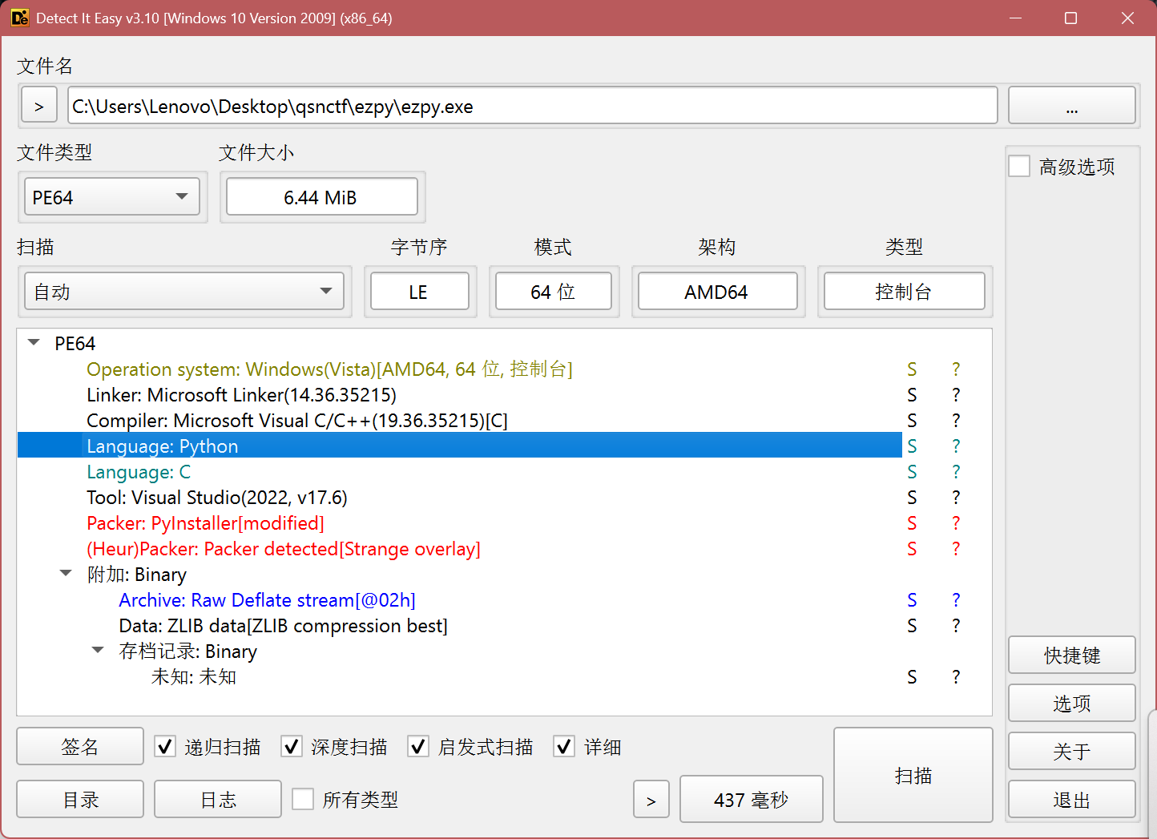
Task: Open the PE64 file type dropdown
Action: tap(112, 197)
